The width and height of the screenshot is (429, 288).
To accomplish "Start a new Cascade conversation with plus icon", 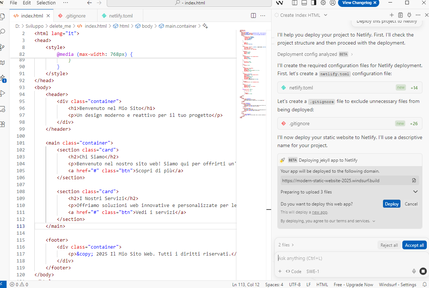I will tap(391, 15).
